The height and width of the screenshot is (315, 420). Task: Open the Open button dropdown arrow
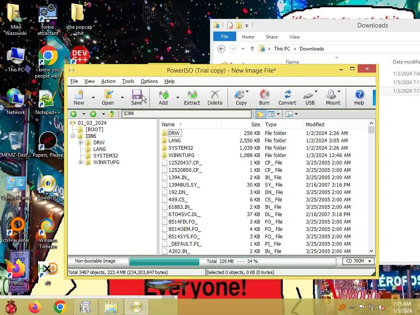pos(122,98)
